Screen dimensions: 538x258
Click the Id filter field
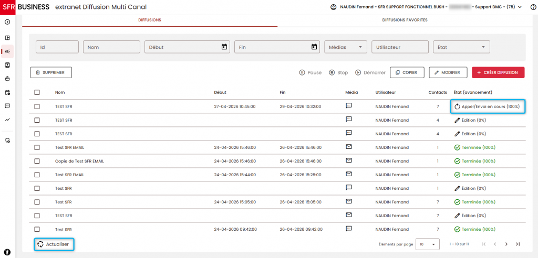[x=57, y=47]
